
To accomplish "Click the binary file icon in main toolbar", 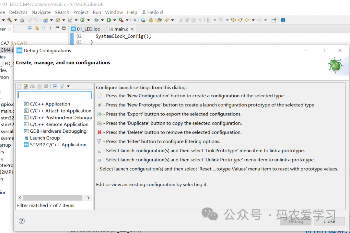I will coord(22,20).
